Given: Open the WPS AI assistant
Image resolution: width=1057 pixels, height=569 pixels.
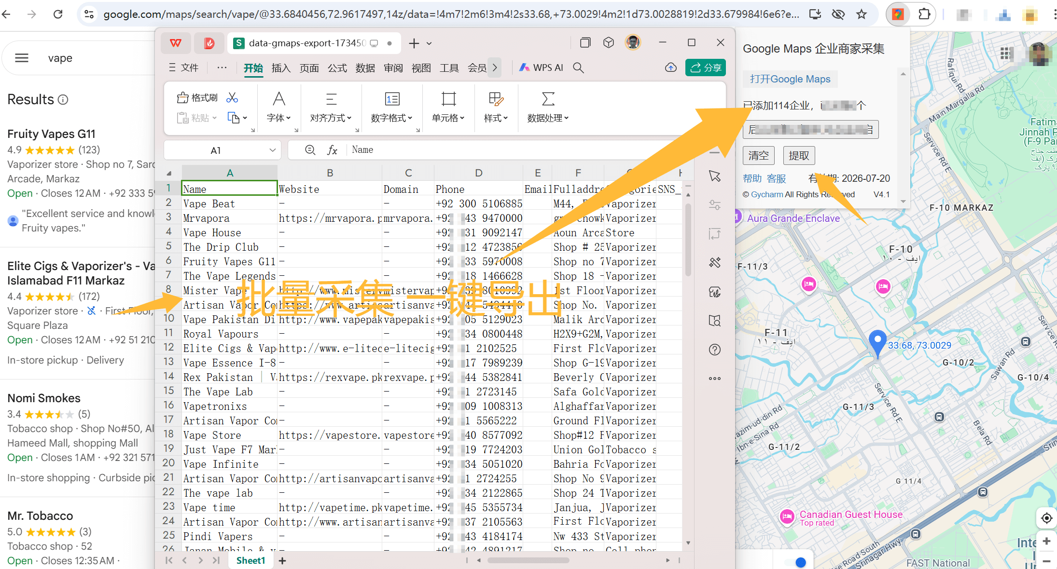Looking at the screenshot, I should pyautogui.click(x=541, y=68).
